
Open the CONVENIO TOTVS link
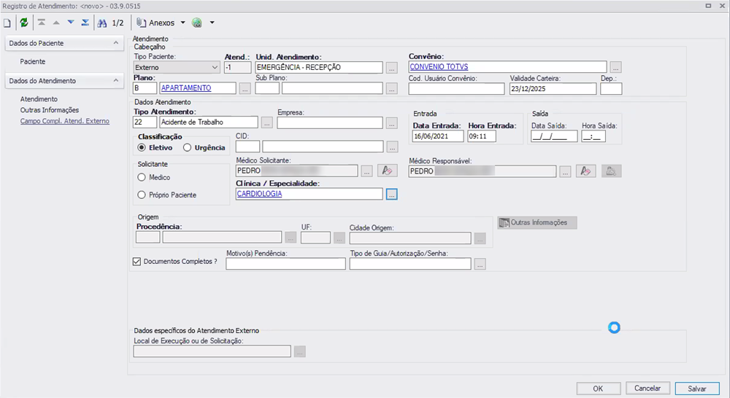click(439, 67)
